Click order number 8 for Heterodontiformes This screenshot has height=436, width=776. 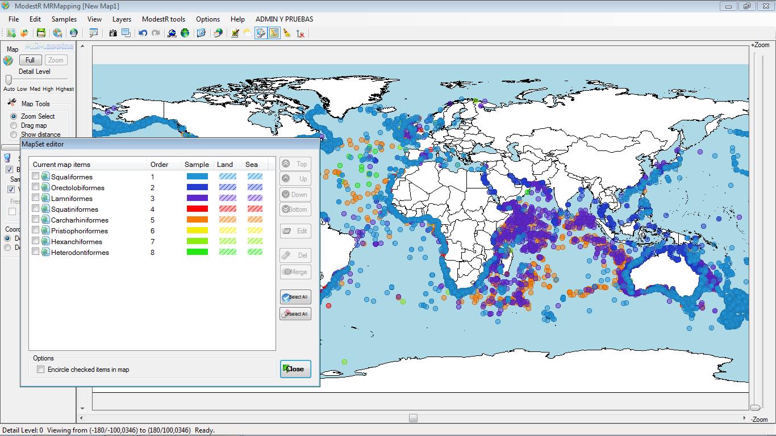[152, 253]
